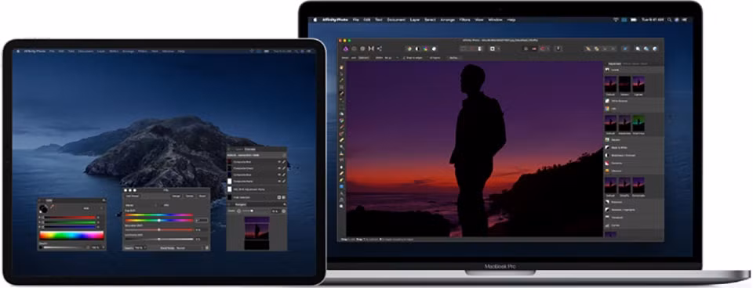
Task: Click the Refine button on MacBook context bar
Action: (x=453, y=57)
